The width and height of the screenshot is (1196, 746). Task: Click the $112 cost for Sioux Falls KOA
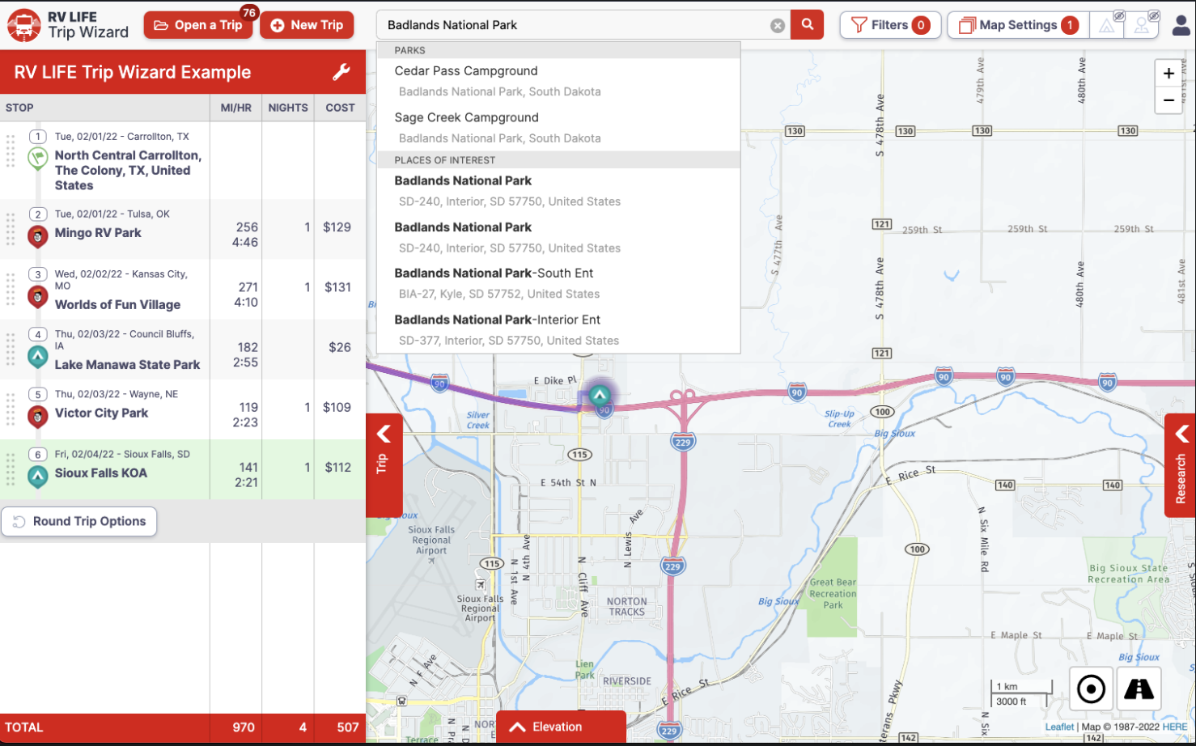pyautogui.click(x=337, y=467)
